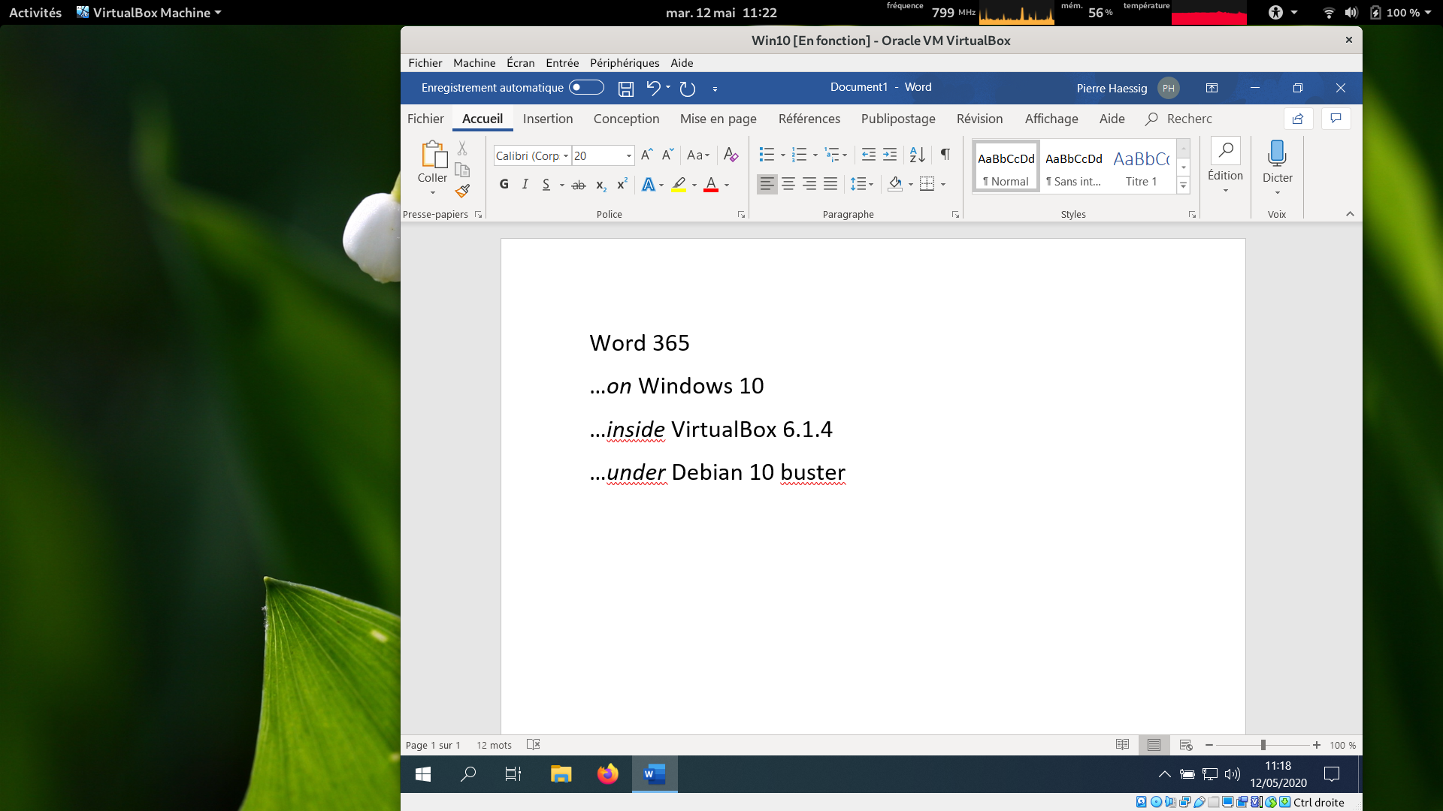
Task: Apply italic formatting
Action: click(525, 184)
